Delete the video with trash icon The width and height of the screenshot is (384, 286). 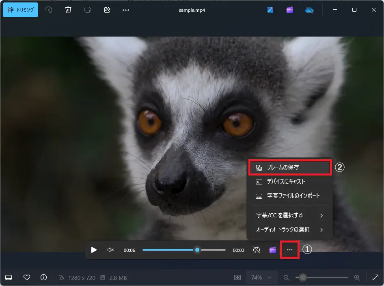click(68, 10)
